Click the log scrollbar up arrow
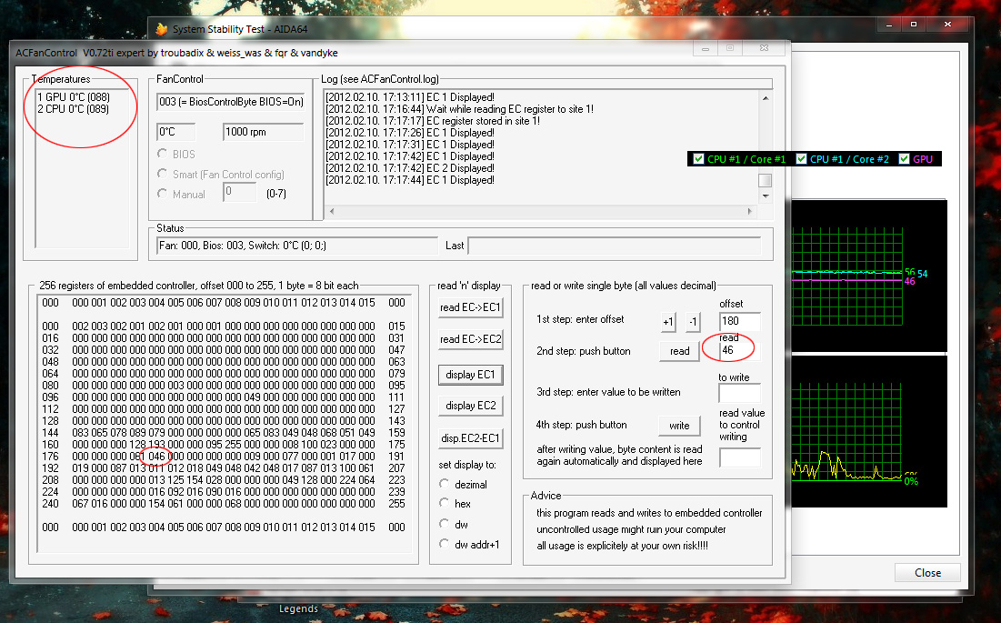The width and height of the screenshot is (1001, 623). 766,97
